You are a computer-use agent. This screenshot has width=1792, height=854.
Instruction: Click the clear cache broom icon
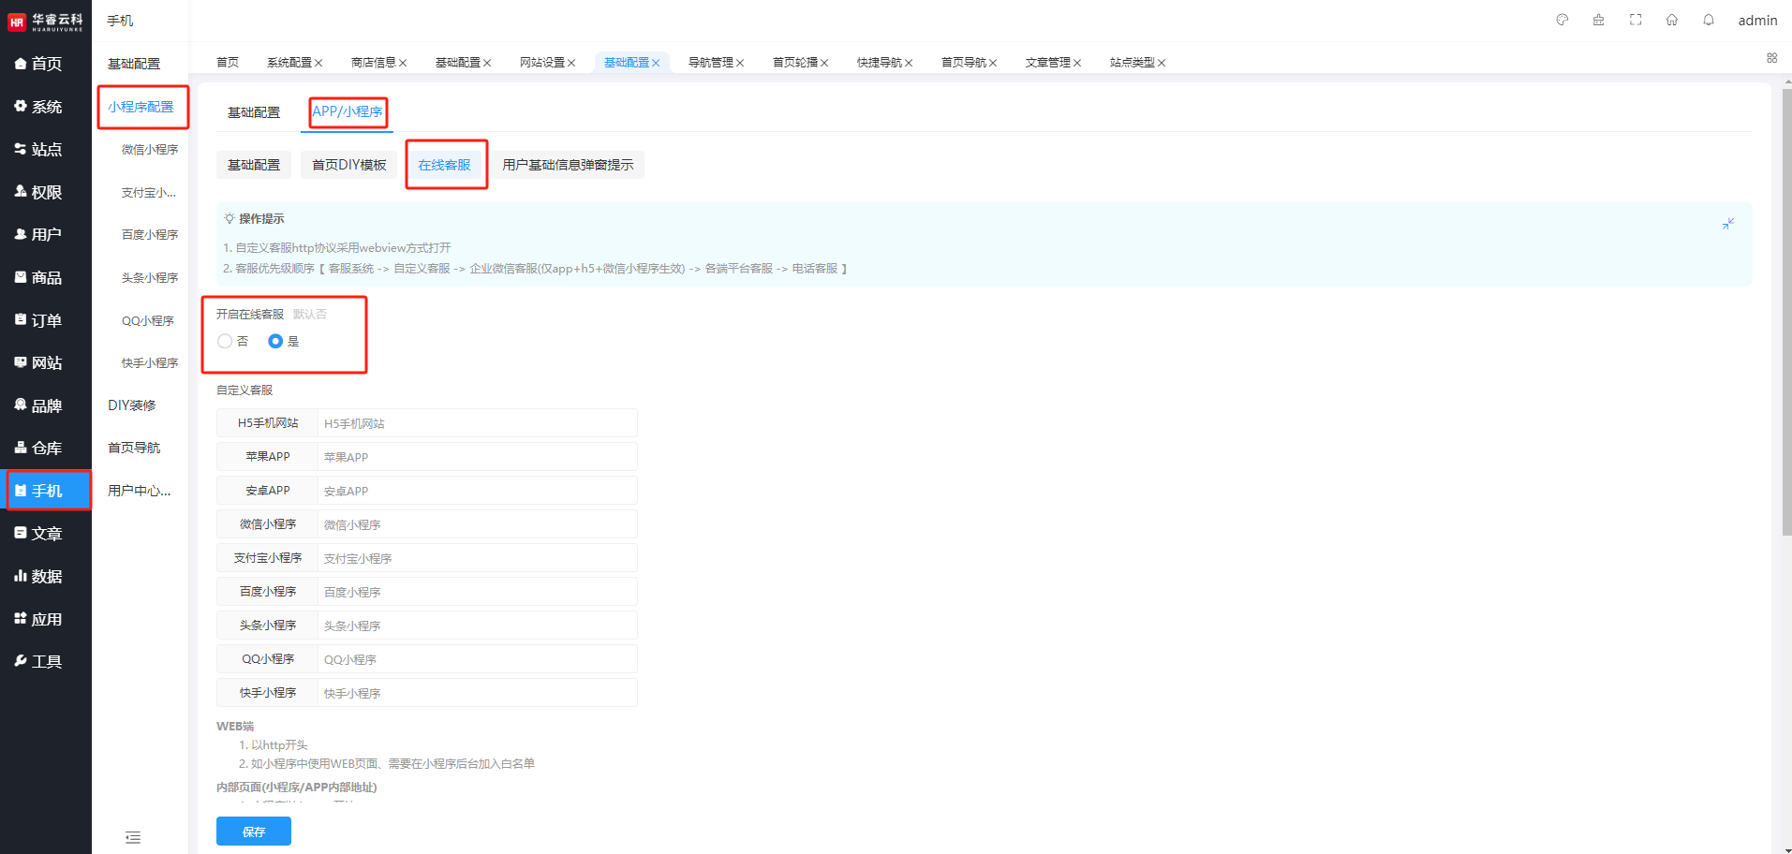(x=1598, y=20)
